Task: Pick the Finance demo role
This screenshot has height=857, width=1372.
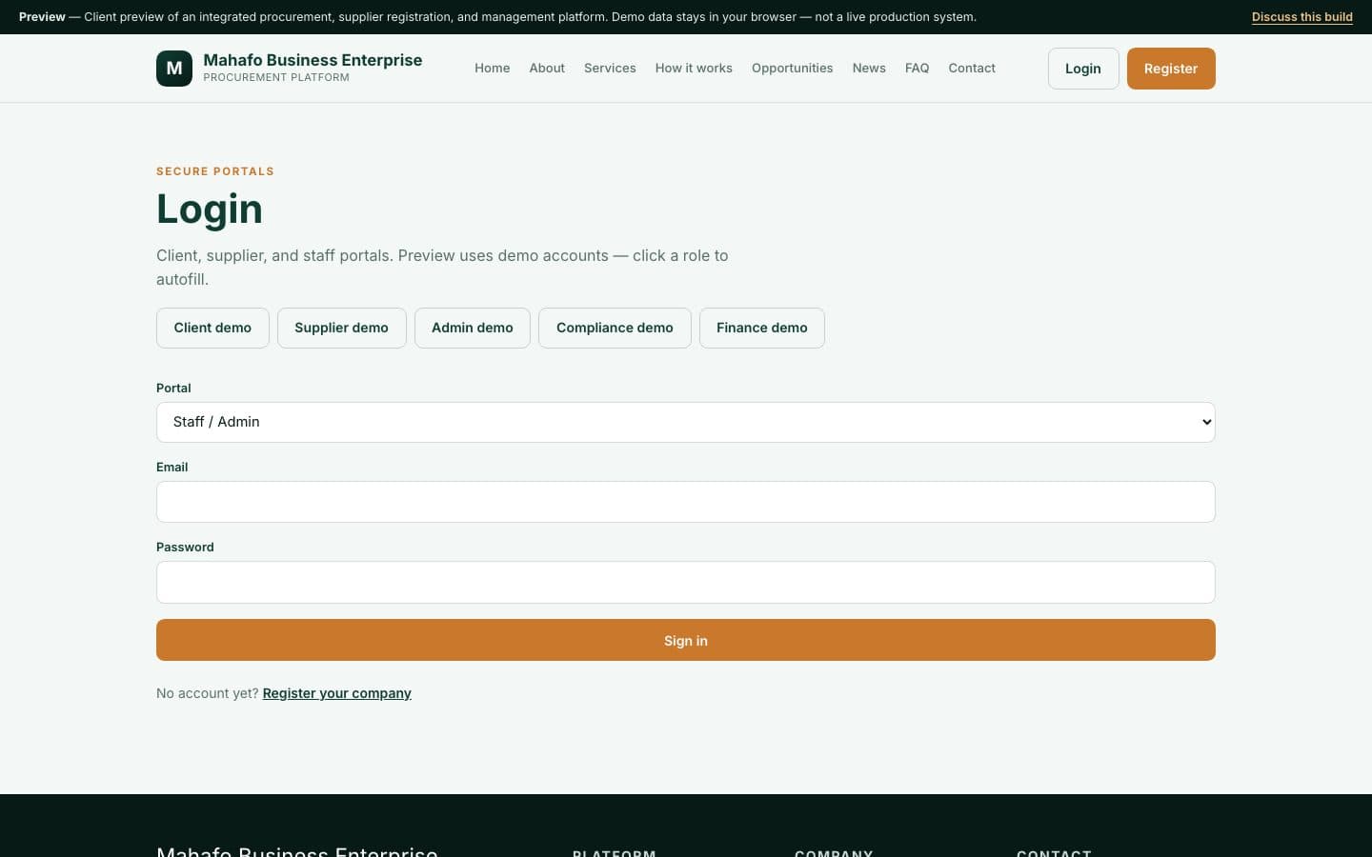Action: click(x=762, y=328)
